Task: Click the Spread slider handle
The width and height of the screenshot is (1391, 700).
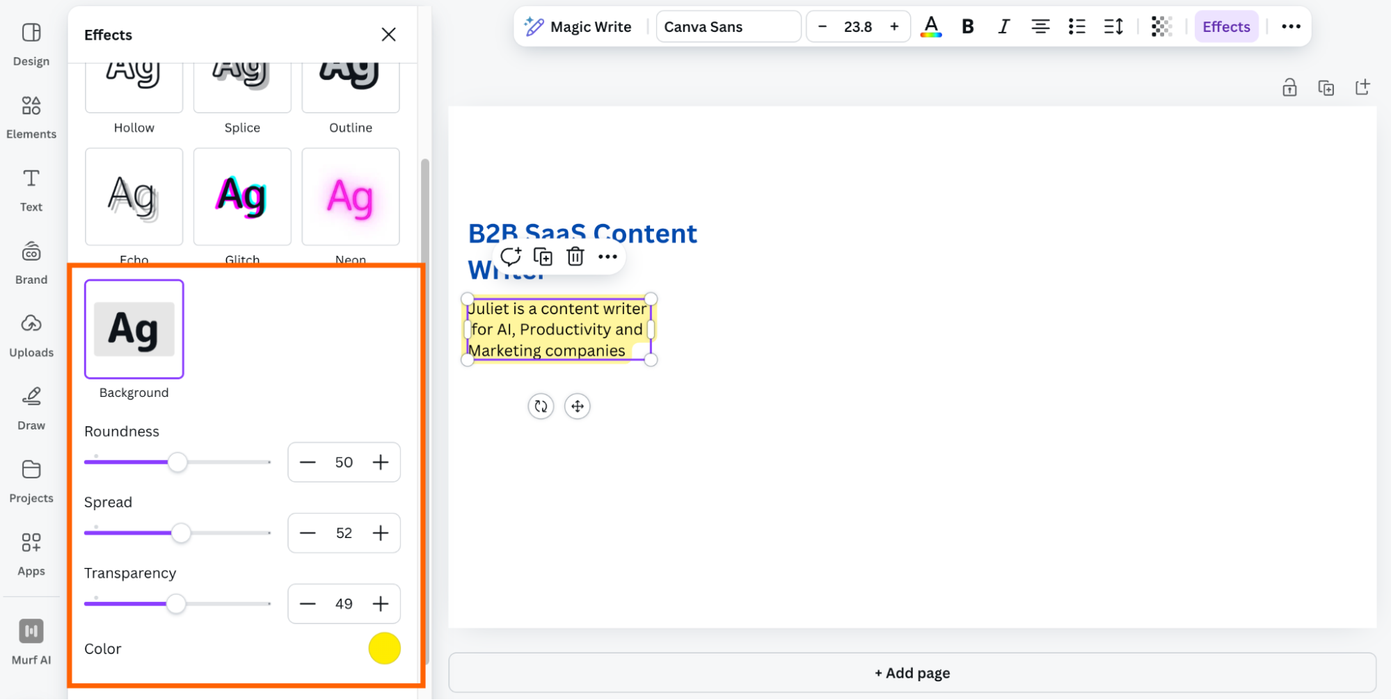Action: click(181, 533)
